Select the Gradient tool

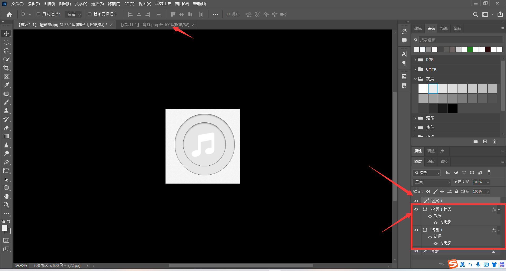click(6, 136)
